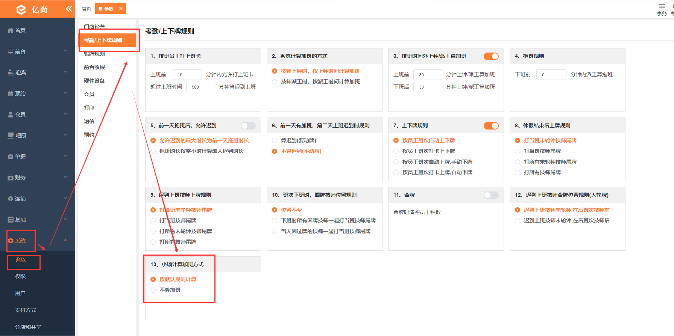
Task: Click the 吧厨 cup icon
Action: click(11, 136)
